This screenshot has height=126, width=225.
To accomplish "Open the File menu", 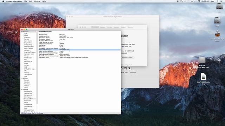I will tap(26, 1).
